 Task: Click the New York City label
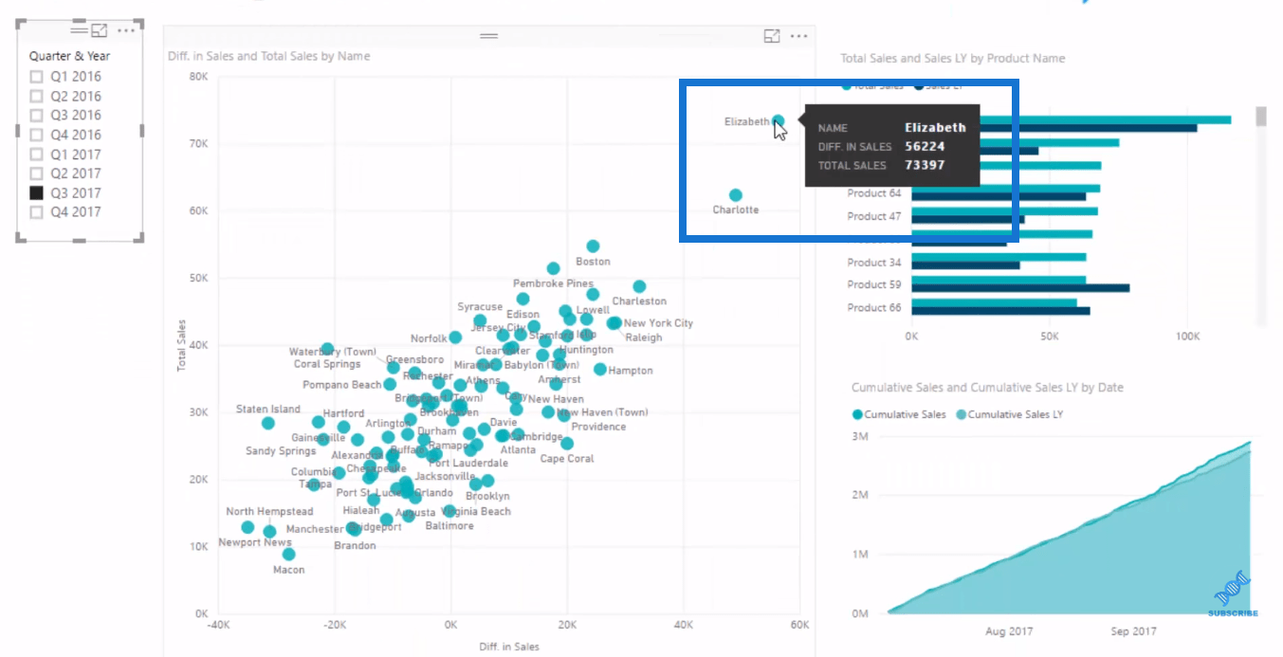click(658, 323)
